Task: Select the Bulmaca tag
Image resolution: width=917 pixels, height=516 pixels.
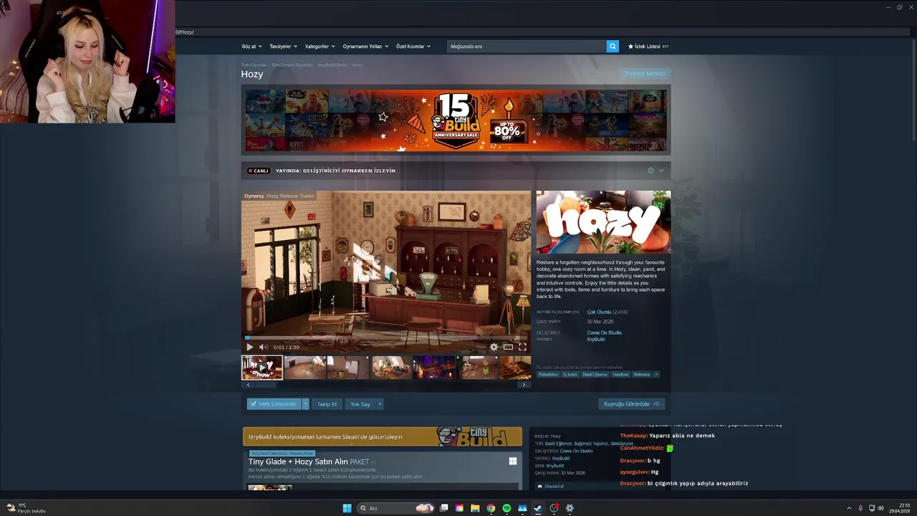Action: [x=642, y=374]
